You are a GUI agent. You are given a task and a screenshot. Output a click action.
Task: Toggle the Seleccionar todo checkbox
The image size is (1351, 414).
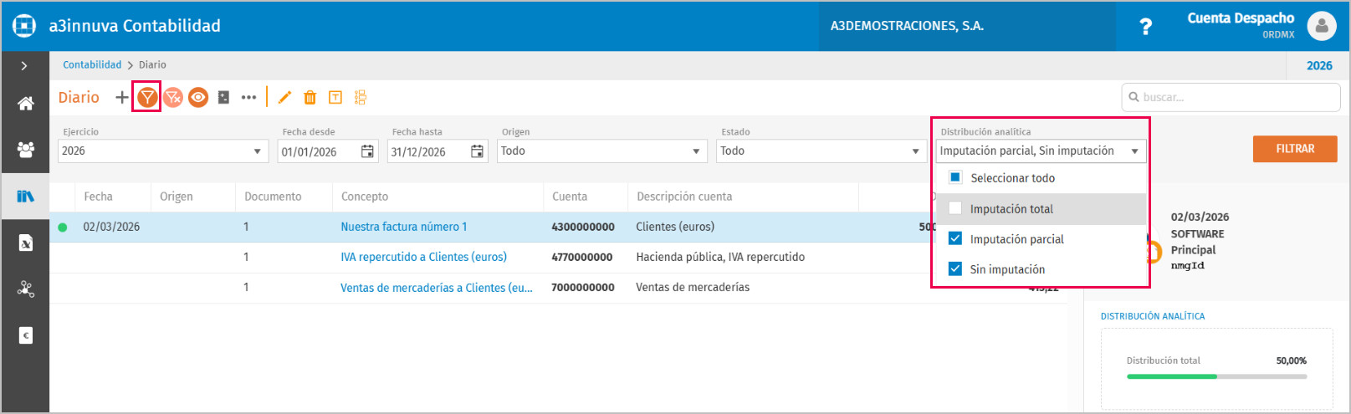[955, 177]
